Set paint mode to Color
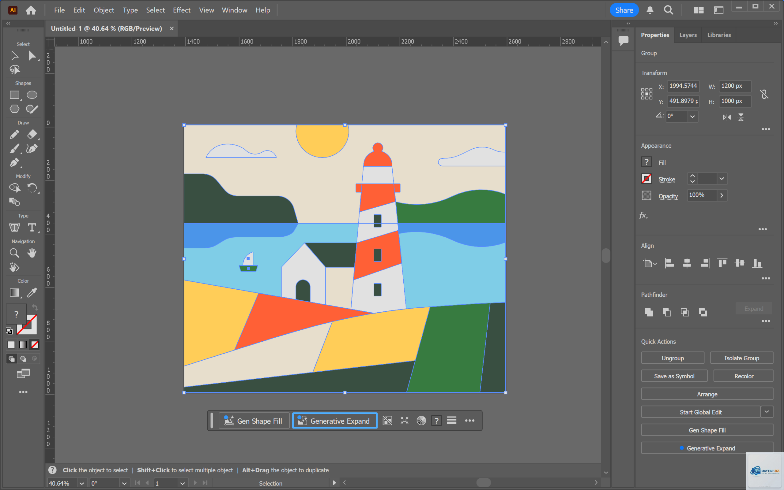The image size is (784, 490). coord(11,344)
